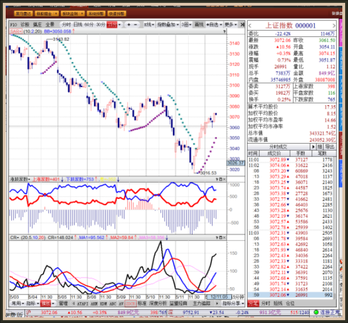Select trade row at 11:02 price 3074.06

pyautogui.click(x=290, y=165)
